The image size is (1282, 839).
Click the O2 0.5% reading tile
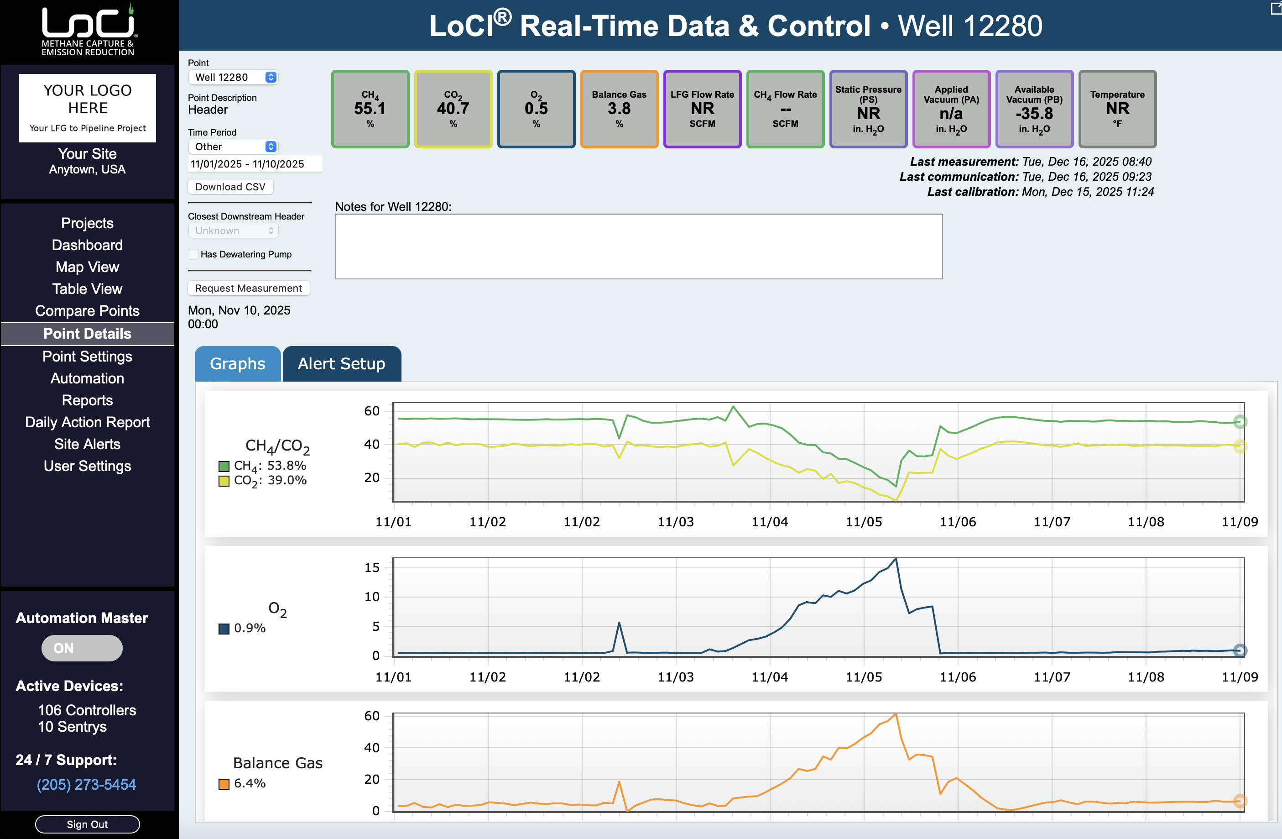coord(536,109)
